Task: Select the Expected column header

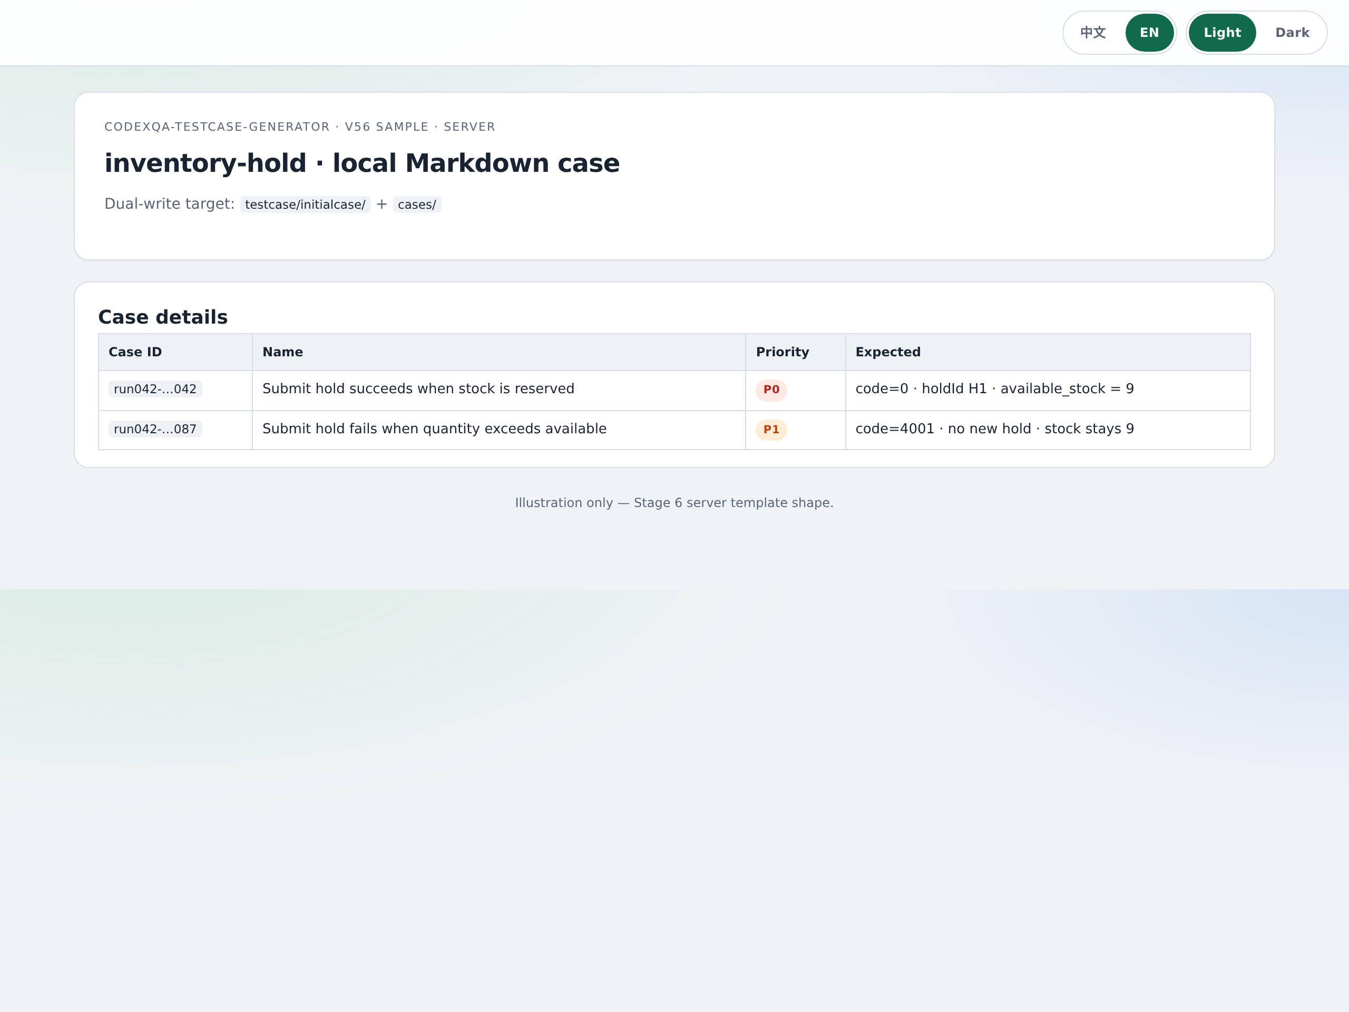Action: [x=1048, y=352]
